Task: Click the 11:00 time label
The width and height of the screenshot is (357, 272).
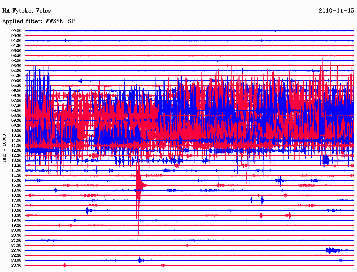Action: pos(16,141)
